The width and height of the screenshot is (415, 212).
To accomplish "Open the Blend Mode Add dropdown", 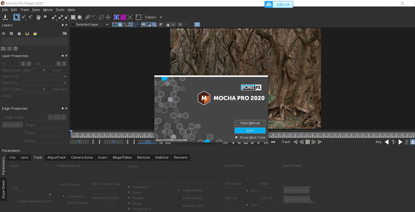I will tap(34, 70).
